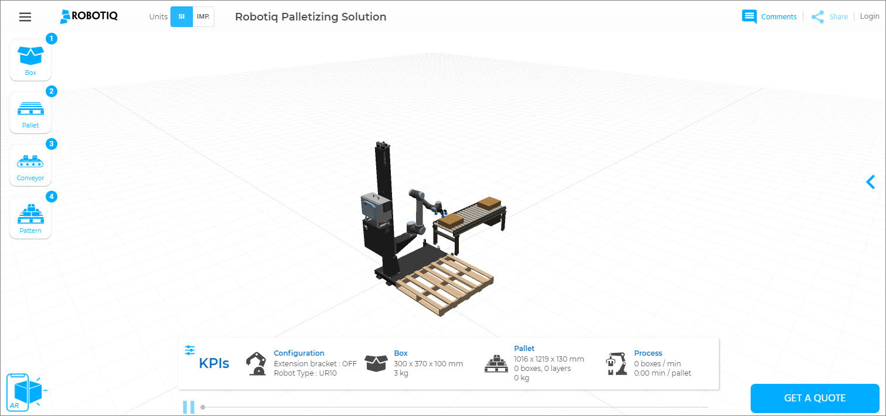Click the Login link
The width and height of the screenshot is (886, 416).
[870, 16]
